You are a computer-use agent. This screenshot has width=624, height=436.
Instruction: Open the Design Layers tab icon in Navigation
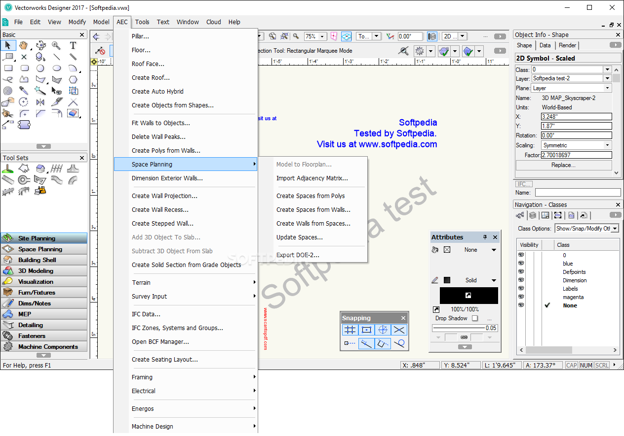pos(533,215)
